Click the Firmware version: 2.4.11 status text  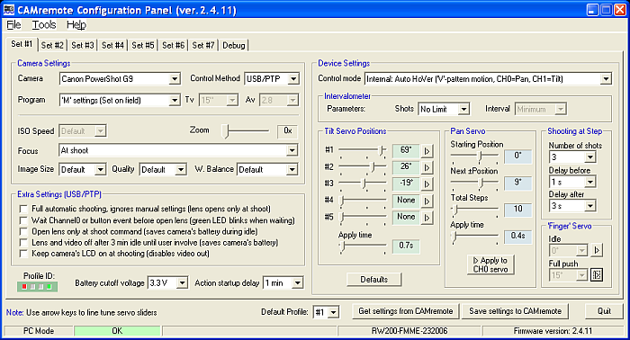[553, 331]
